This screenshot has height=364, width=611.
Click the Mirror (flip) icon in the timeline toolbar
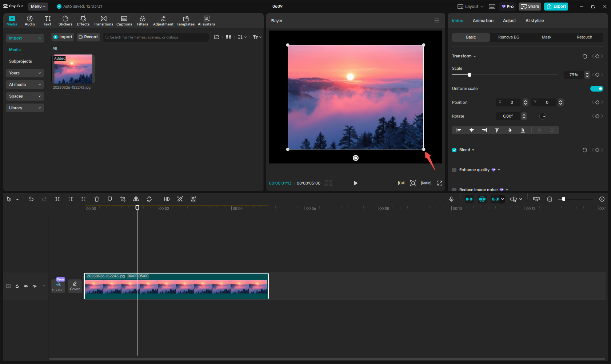click(136, 199)
